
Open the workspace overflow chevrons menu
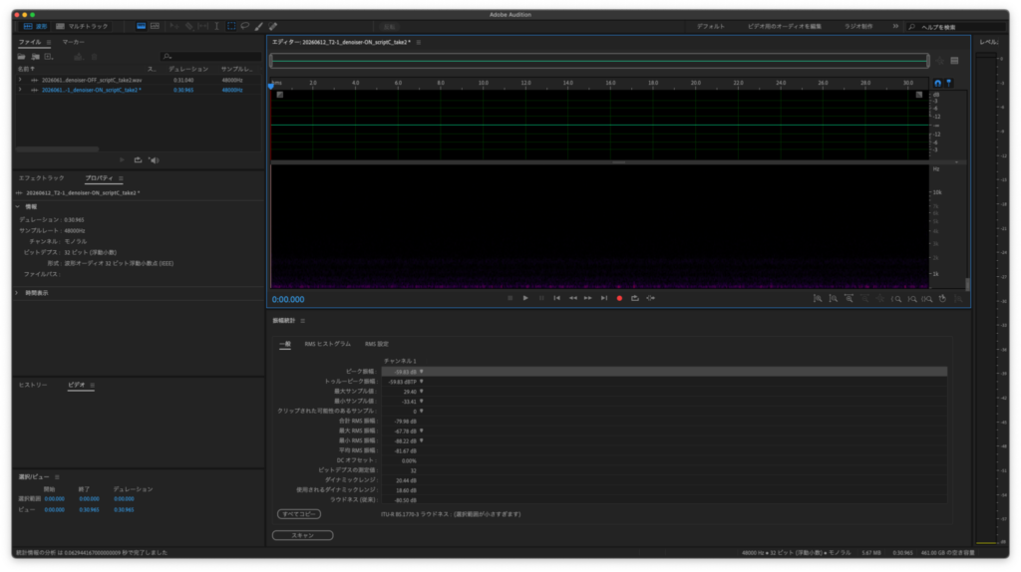(x=895, y=26)
